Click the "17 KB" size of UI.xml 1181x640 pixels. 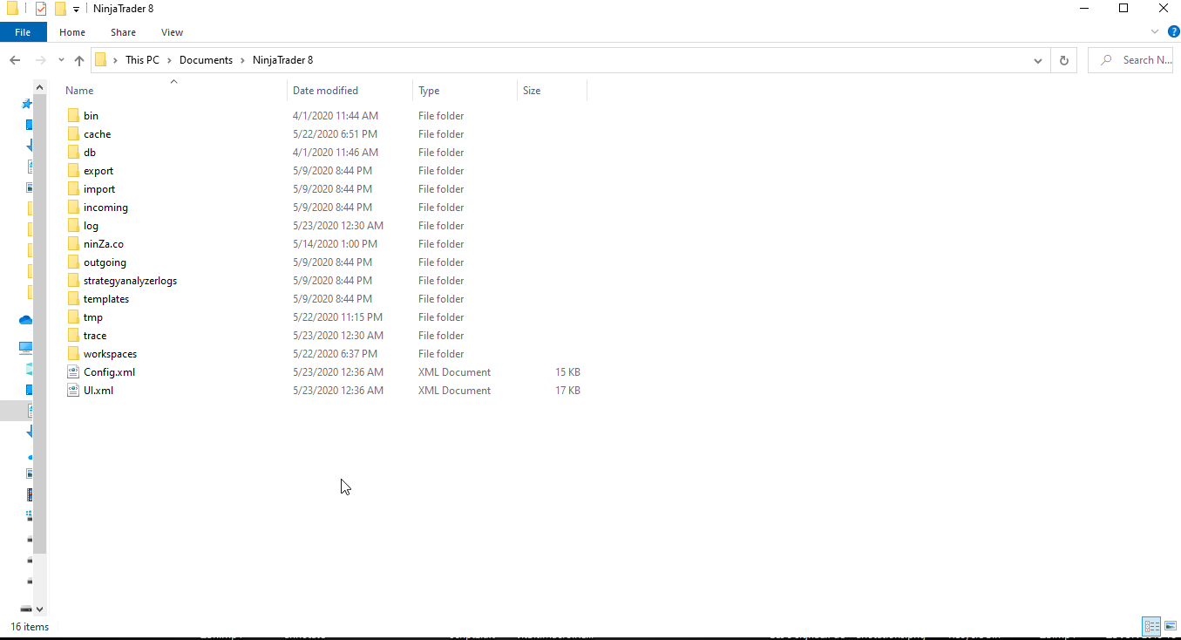pos(567,391)
